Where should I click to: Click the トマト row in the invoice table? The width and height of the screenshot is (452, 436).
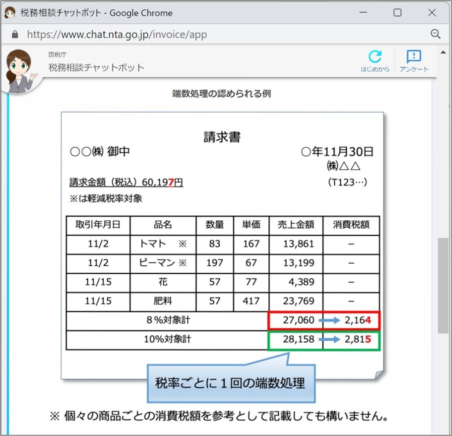pyautogui.click(x=162, y=244)
